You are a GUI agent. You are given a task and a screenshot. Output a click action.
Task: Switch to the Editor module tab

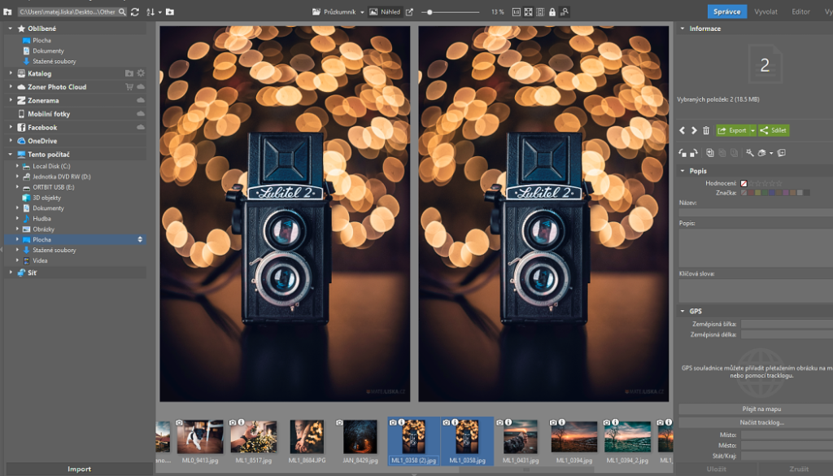[800, 11]
